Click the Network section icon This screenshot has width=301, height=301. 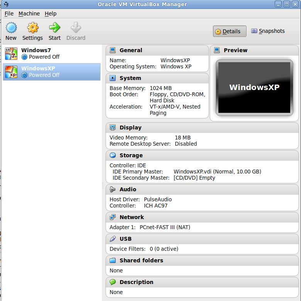[x=113, y=217]
